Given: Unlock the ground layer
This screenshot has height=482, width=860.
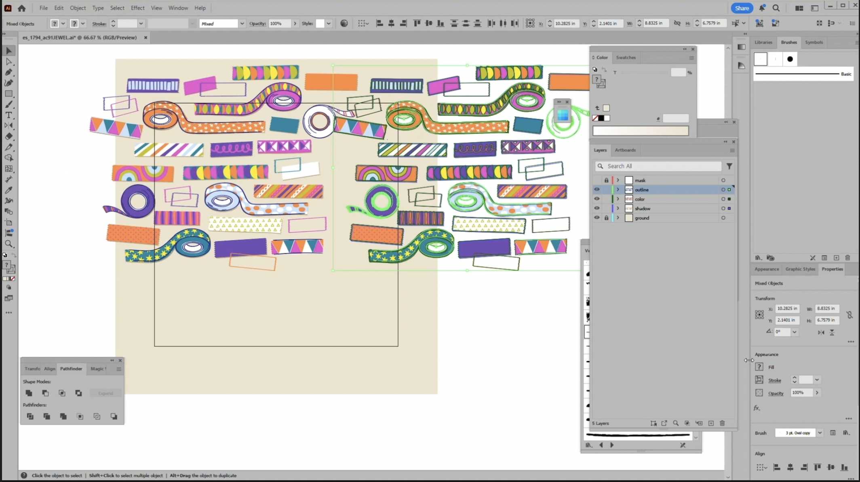Looking at the screenshot, I should tap(606, 218).
